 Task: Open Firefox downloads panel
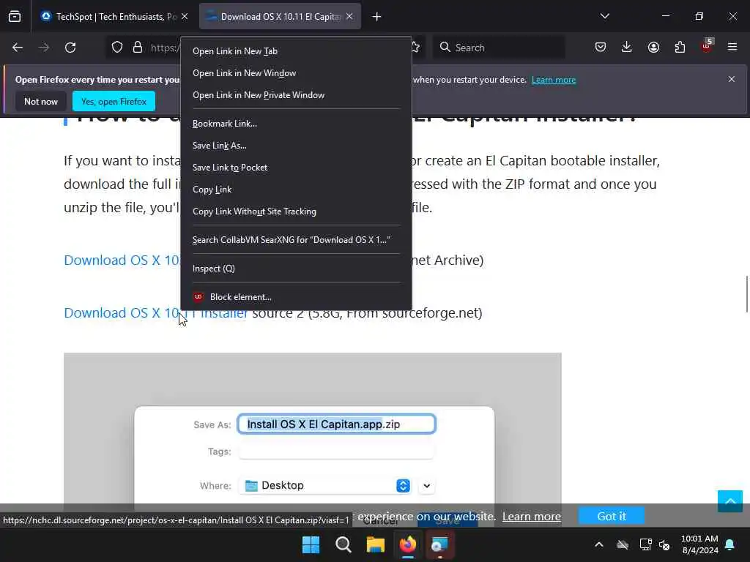[627, 48]
